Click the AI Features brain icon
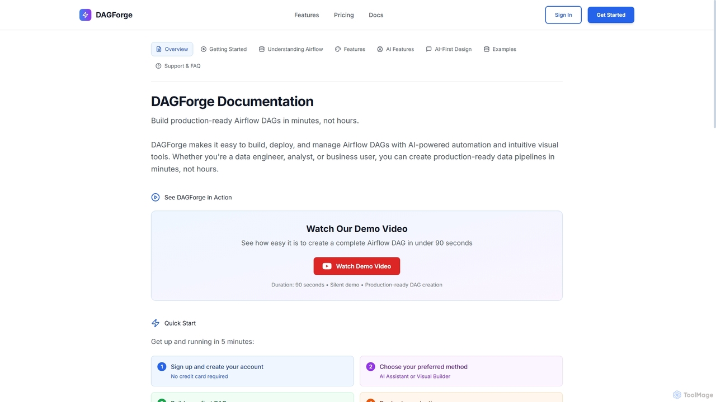Viewport: 716px width, 402px height. [380, 49]
